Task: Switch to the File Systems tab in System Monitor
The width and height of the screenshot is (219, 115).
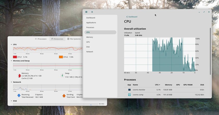Action: pos(74,39)
